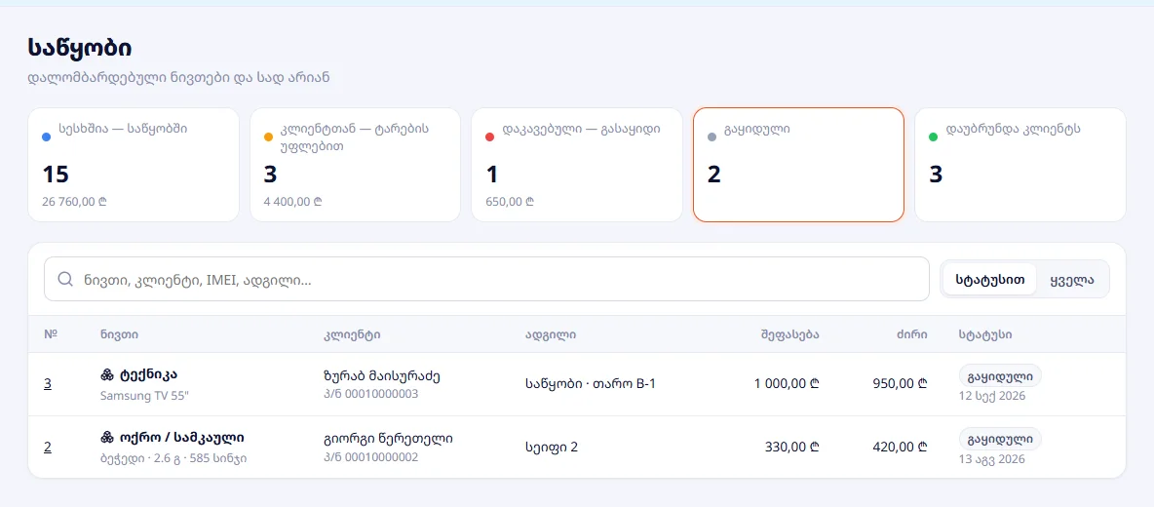Click the ოქრო / სამკაული item name
The width and height of the screenshot is (1154, 507).
[x=182, y=438]
